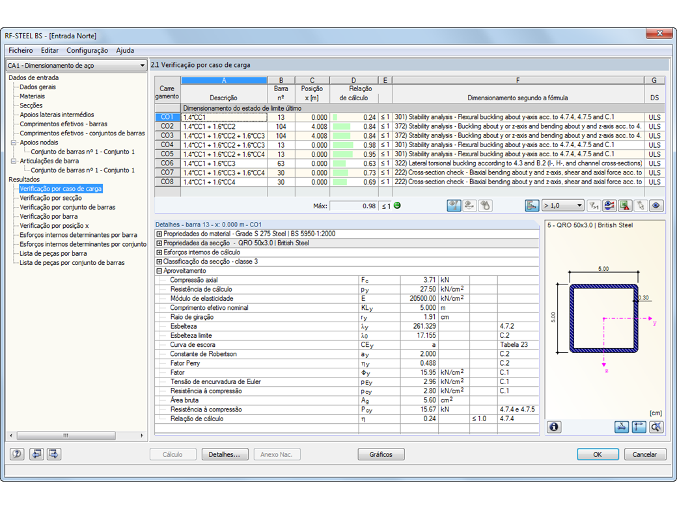Screen dimensions: 677x509
Task: Go to the previous table with the arrow icon
Action: (x=36, y=454)
